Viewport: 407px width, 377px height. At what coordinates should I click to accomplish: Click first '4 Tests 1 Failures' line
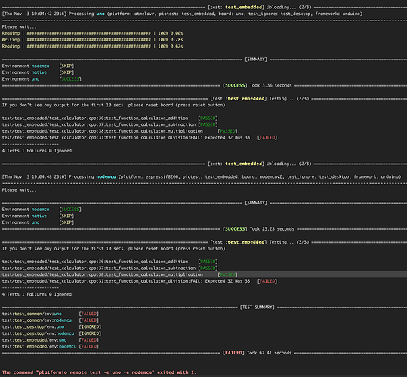[37, 151]
